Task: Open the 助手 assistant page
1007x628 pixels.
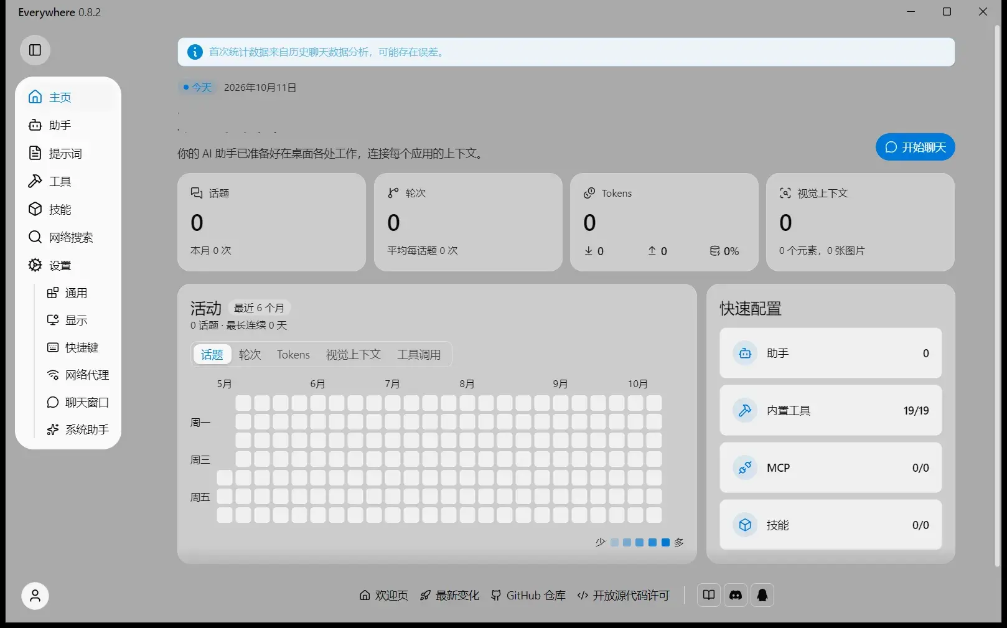Action: (x=68, y=125)
